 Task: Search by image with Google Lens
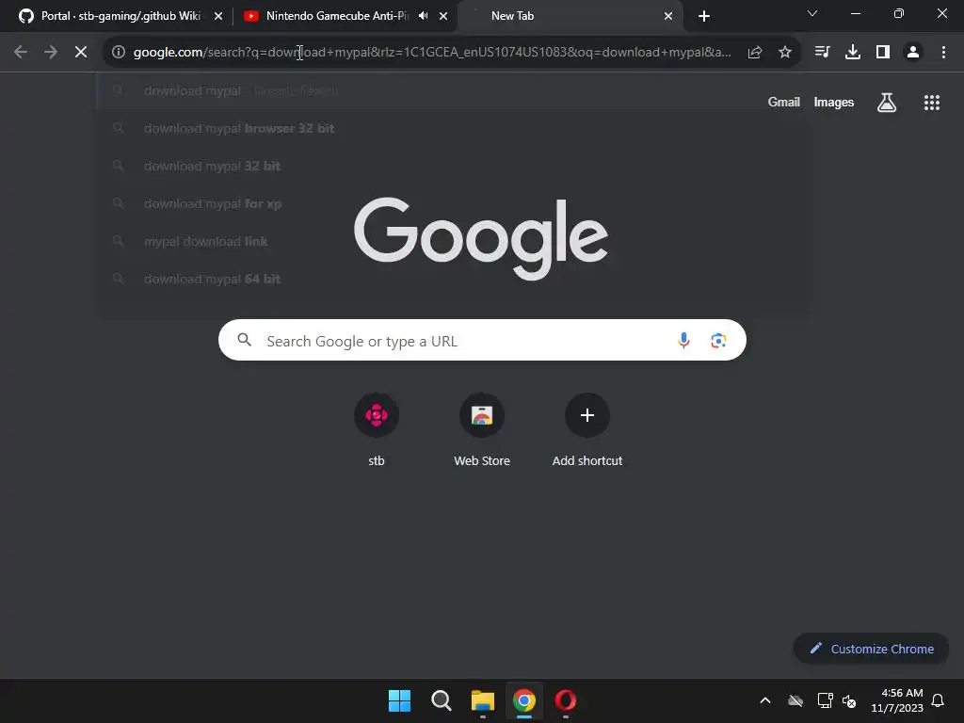tap(718, 340)
